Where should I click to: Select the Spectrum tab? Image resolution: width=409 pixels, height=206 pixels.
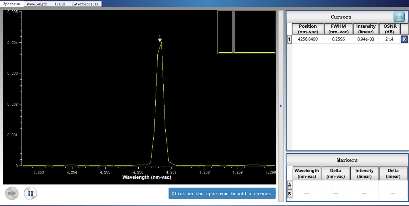click(12, 4)
